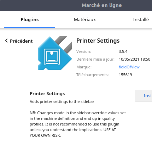Click the white printer glyph inside plugin icon
Viewport: 152px width, 141px height.
(52, 57)
